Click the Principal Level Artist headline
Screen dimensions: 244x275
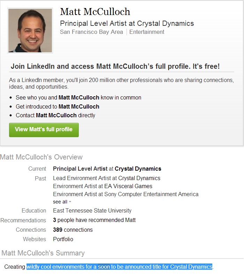coord(127,23)
